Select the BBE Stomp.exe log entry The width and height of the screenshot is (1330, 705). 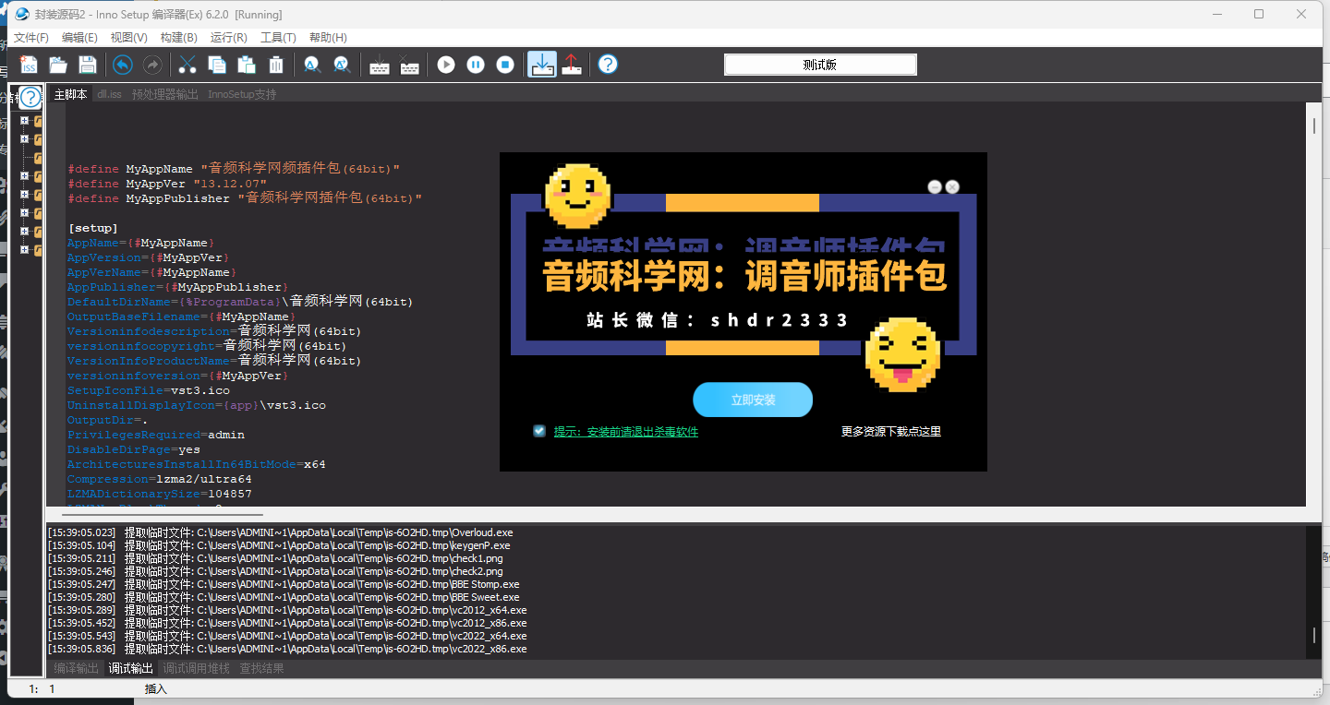tap(284, 584)
